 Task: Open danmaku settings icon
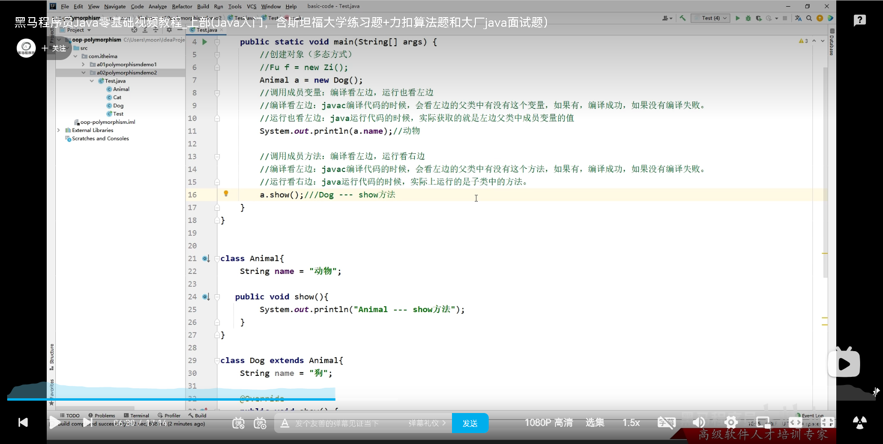[x=260, y=423]
